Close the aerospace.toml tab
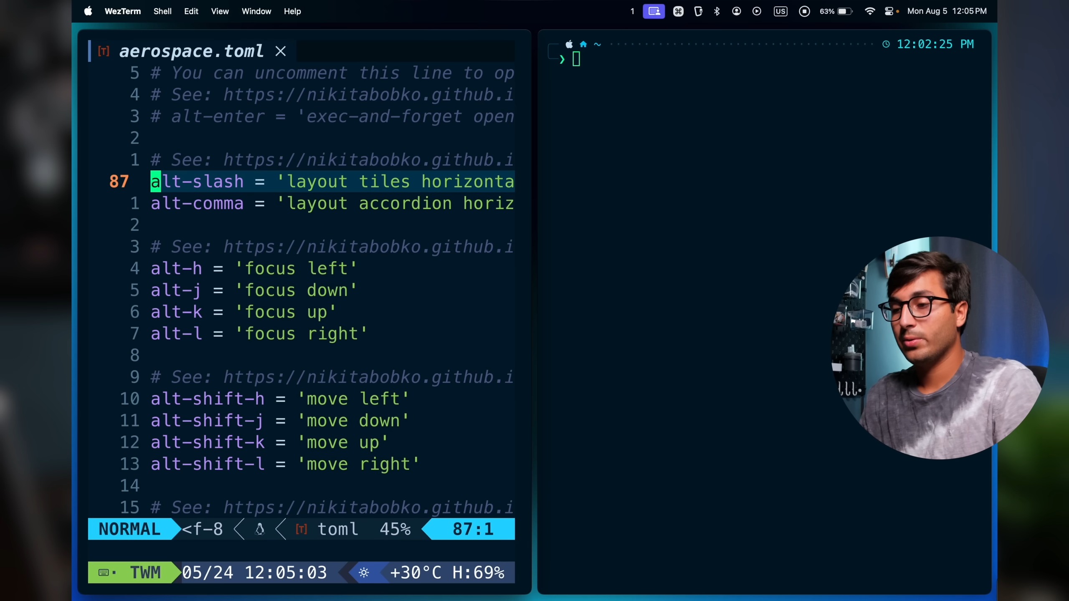This screenshot has height=601, width=1069. 281,51
